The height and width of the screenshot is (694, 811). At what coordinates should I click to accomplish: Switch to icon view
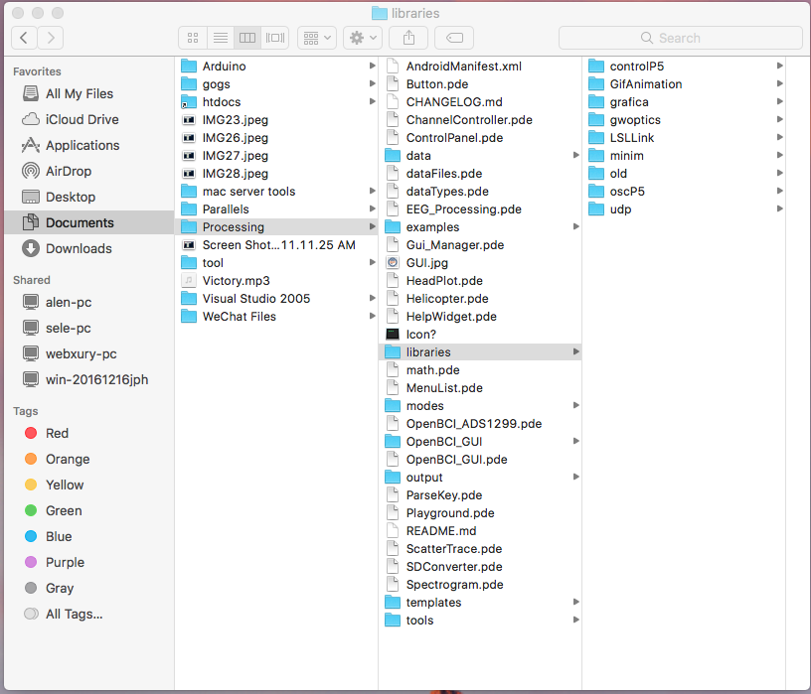pos(193,38)
